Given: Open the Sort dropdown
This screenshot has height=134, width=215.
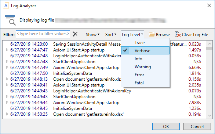Looking at the screenshot, I should click(111, 35).
